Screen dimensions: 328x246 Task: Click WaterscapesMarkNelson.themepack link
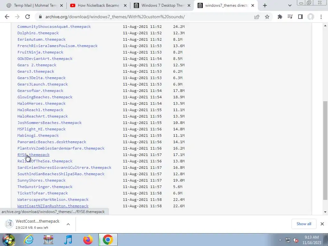click(x=53, y=200)
